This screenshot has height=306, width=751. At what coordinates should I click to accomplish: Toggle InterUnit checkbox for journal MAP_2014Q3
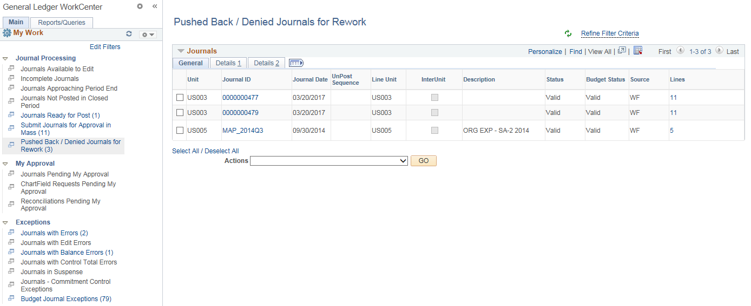point(434,131)
